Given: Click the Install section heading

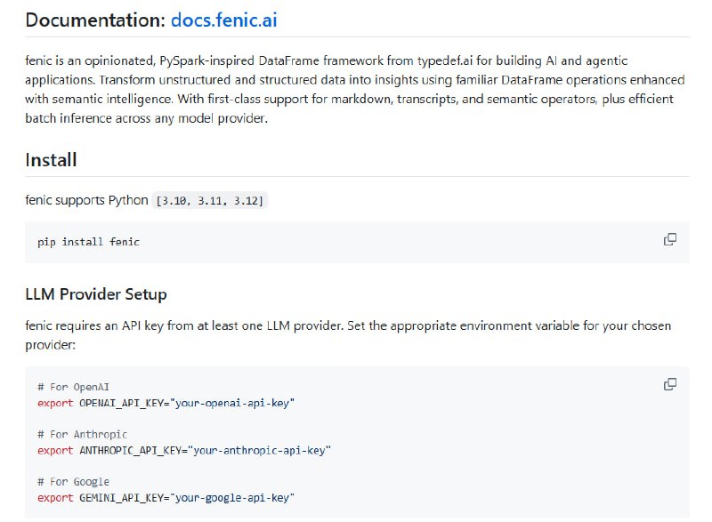Looking at the screenshot, I should click(x=51, y=160).
